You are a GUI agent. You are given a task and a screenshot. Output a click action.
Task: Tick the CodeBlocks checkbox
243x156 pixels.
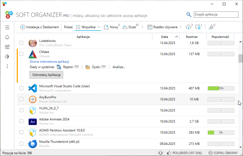click(x=22, y=43)
